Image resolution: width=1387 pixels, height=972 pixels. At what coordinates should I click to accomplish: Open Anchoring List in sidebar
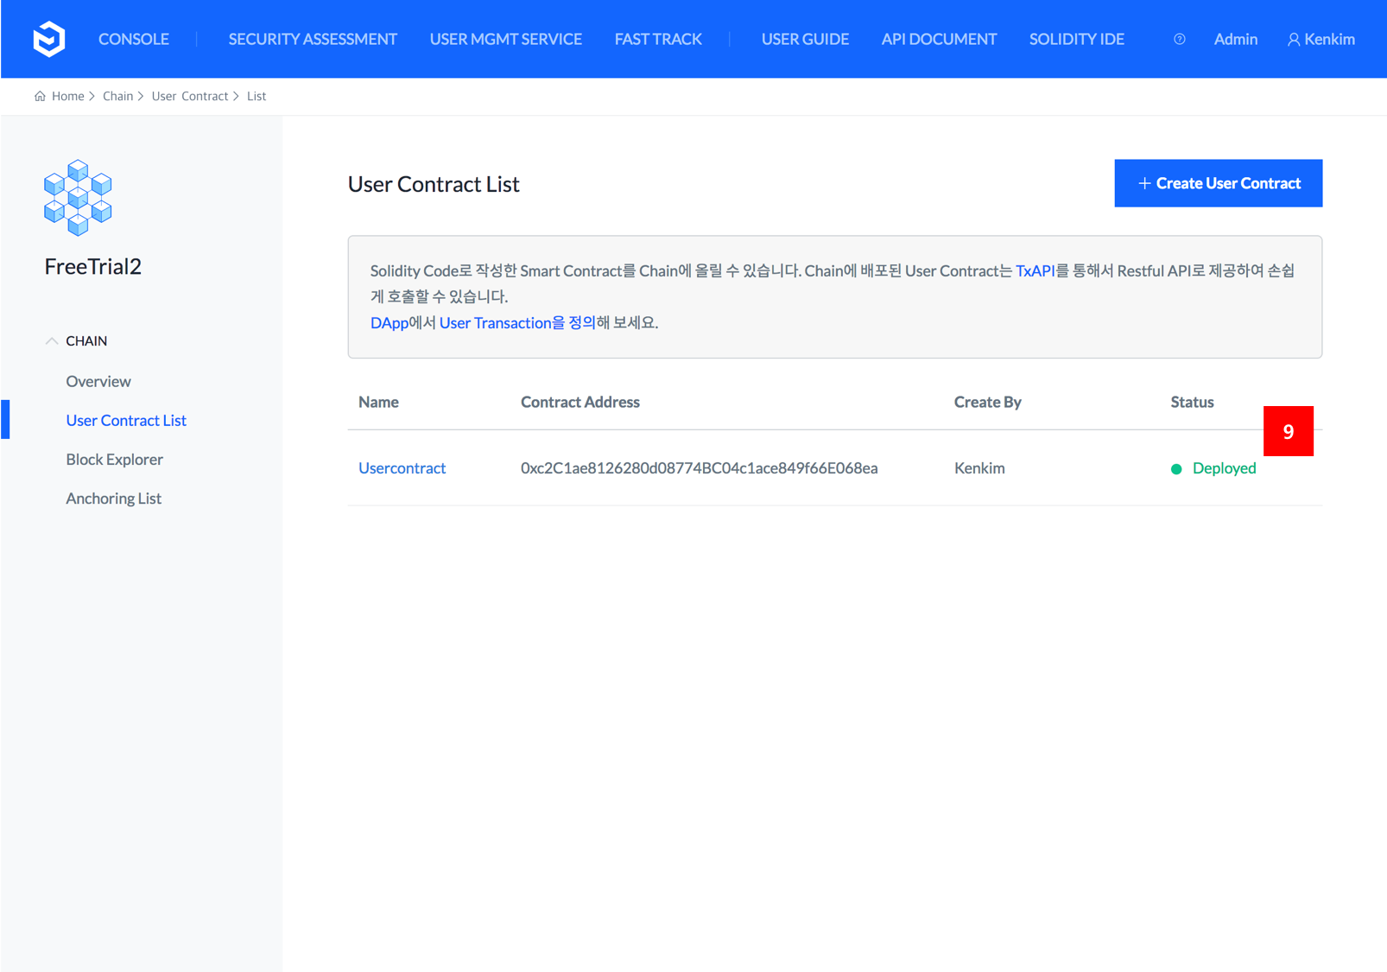point(113,498)
